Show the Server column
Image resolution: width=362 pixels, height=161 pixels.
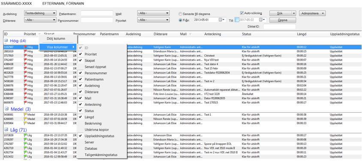click(89, 142)
